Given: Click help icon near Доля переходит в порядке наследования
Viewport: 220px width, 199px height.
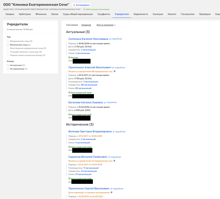Looking at the screenshot, I should [x=111, y=192].
